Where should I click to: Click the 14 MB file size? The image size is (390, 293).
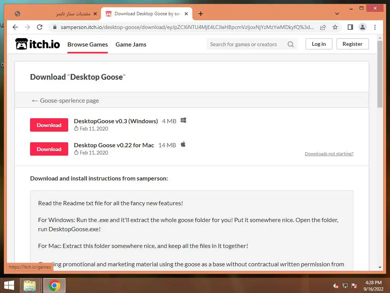(167, 145)
